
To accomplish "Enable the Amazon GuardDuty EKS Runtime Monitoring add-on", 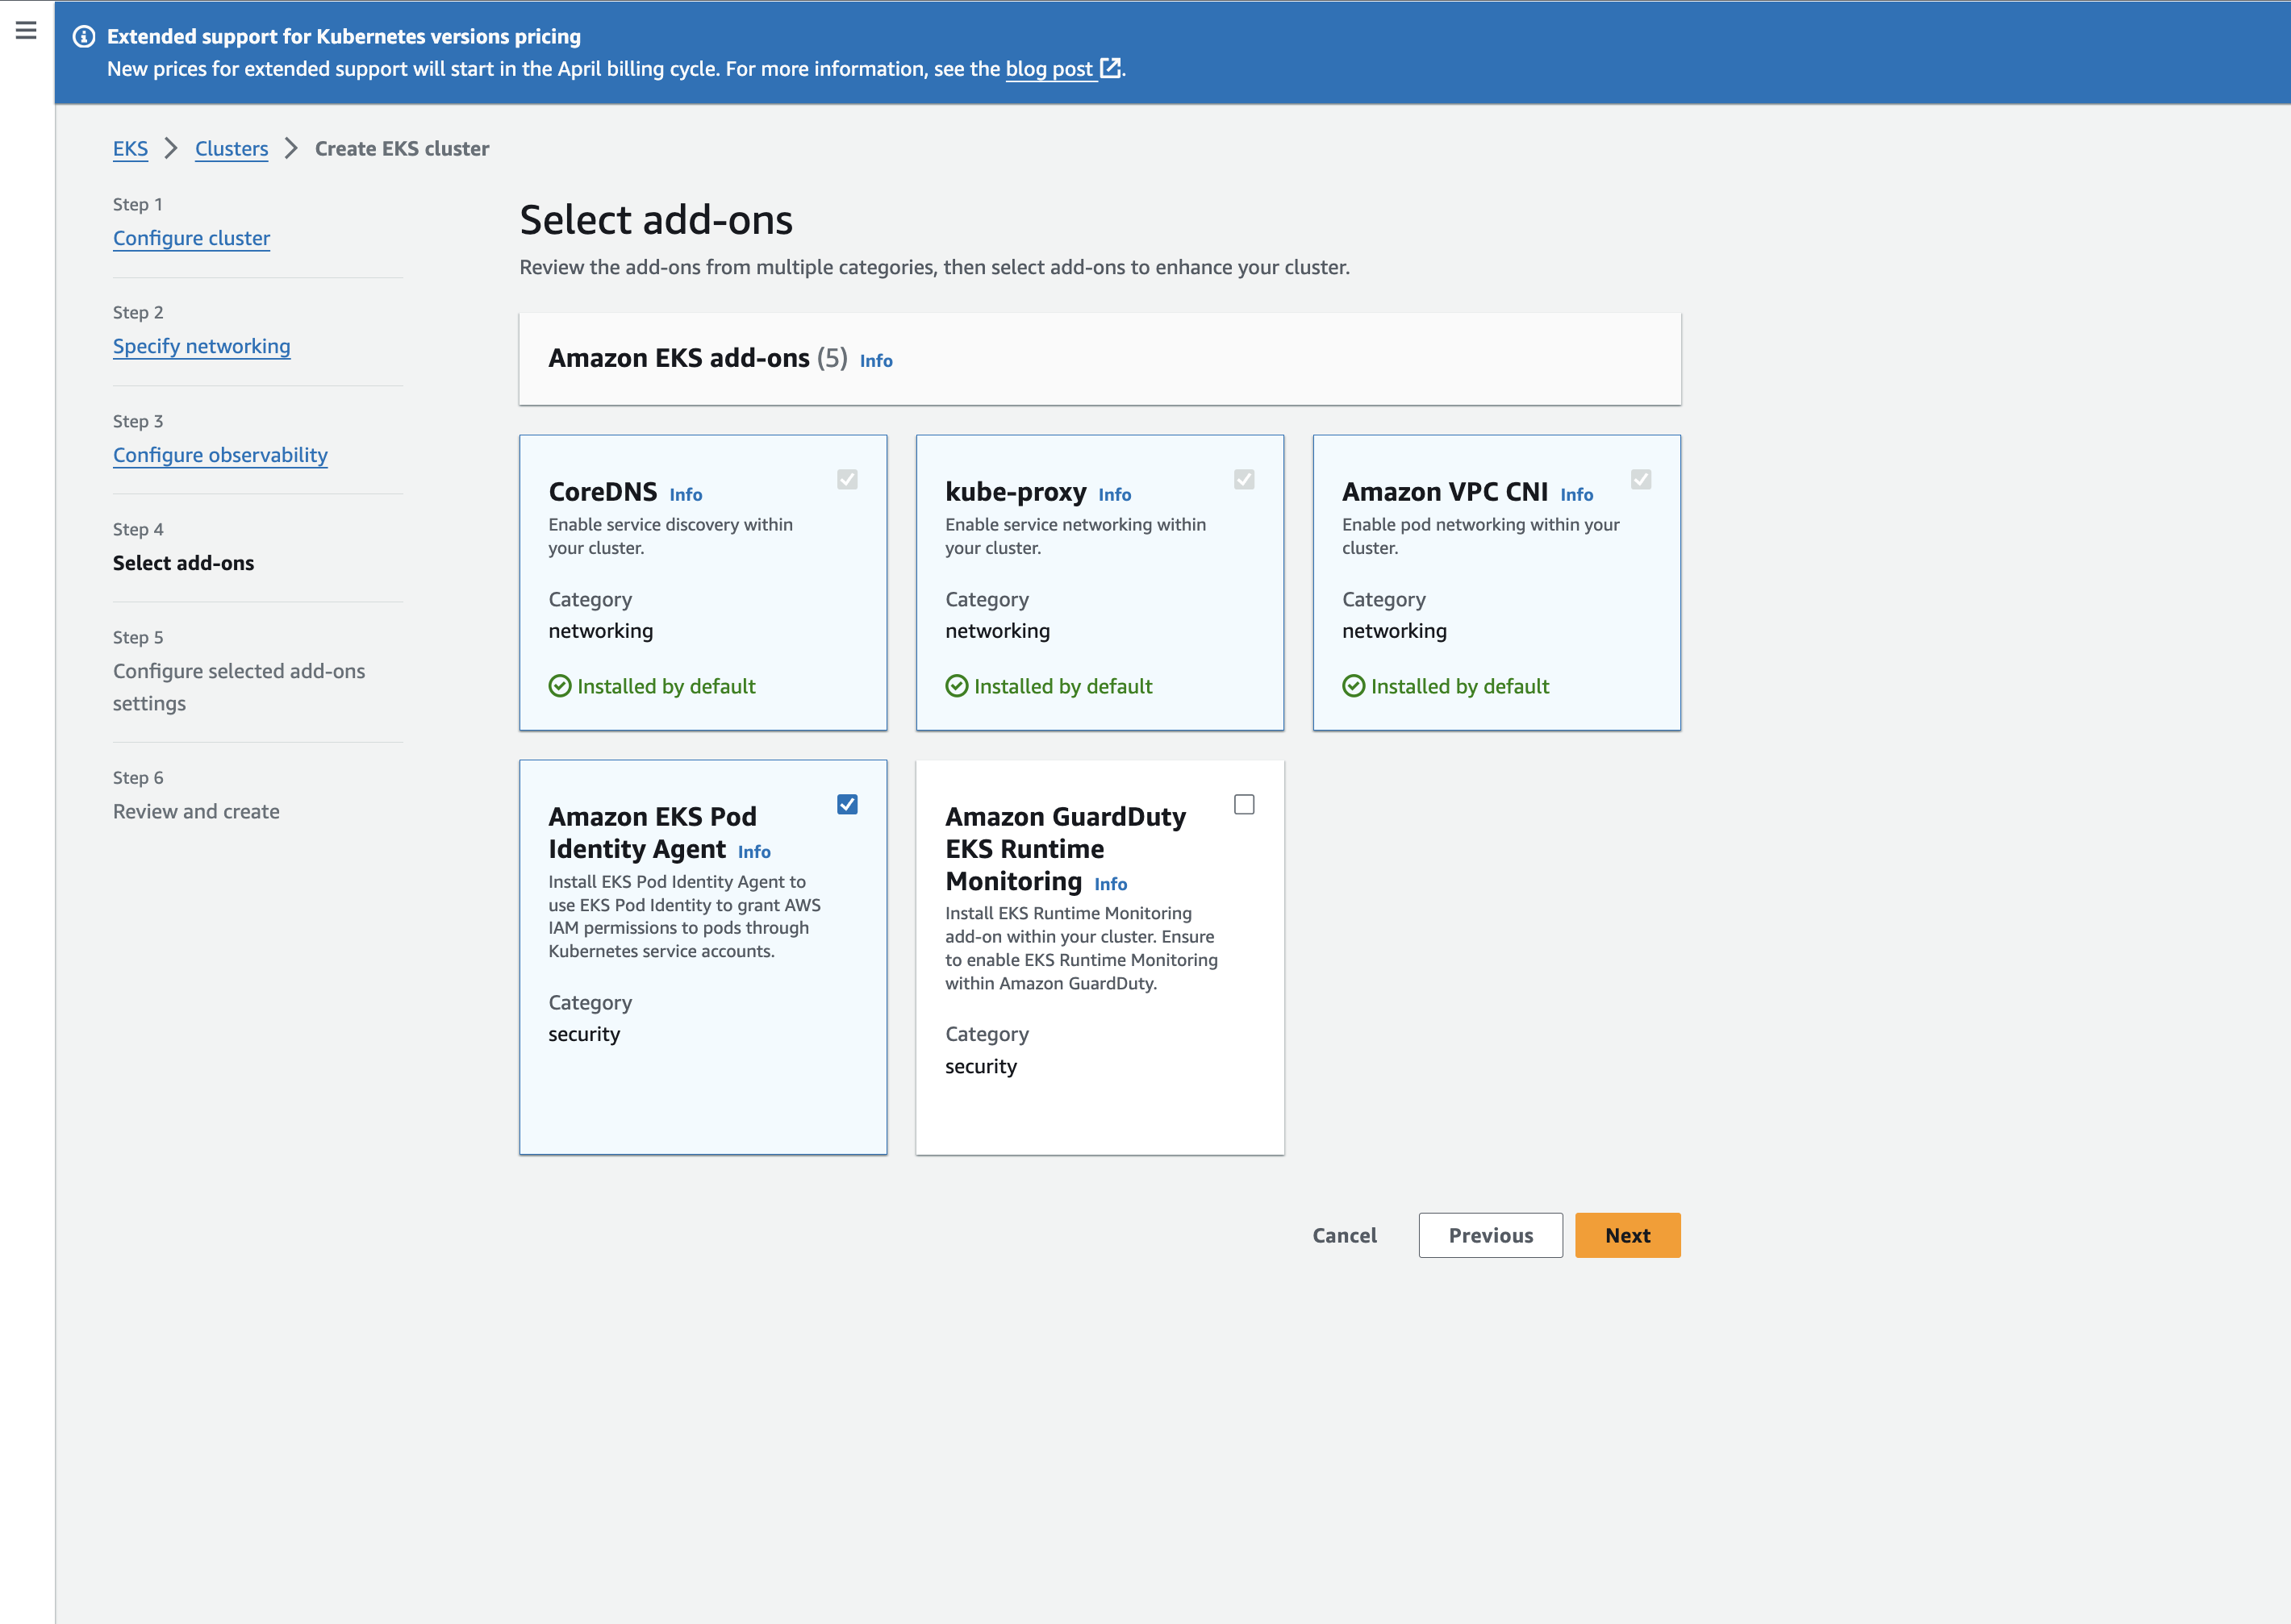I will click(x=1245, y=804).
